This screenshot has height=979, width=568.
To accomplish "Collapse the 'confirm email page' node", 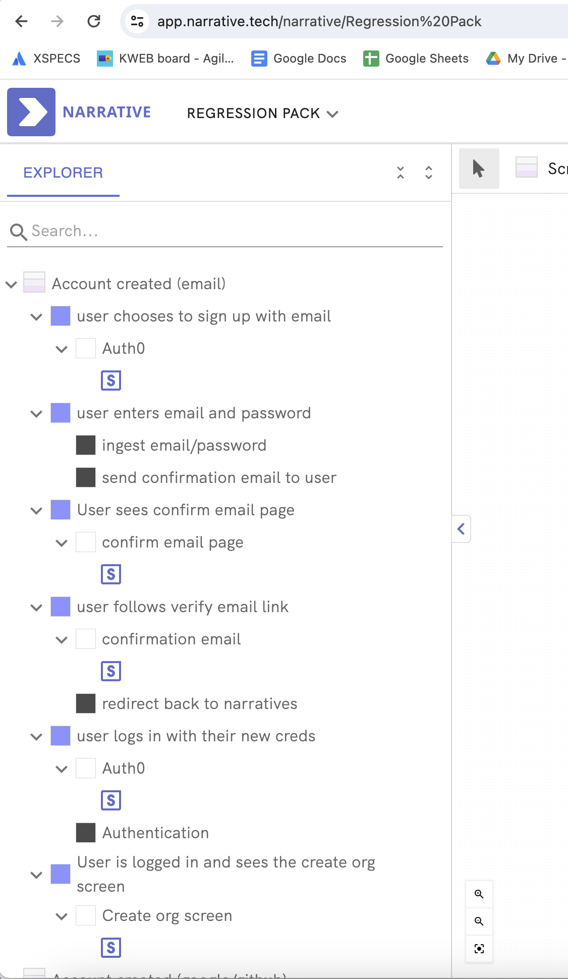I will [x=62, y=543].
